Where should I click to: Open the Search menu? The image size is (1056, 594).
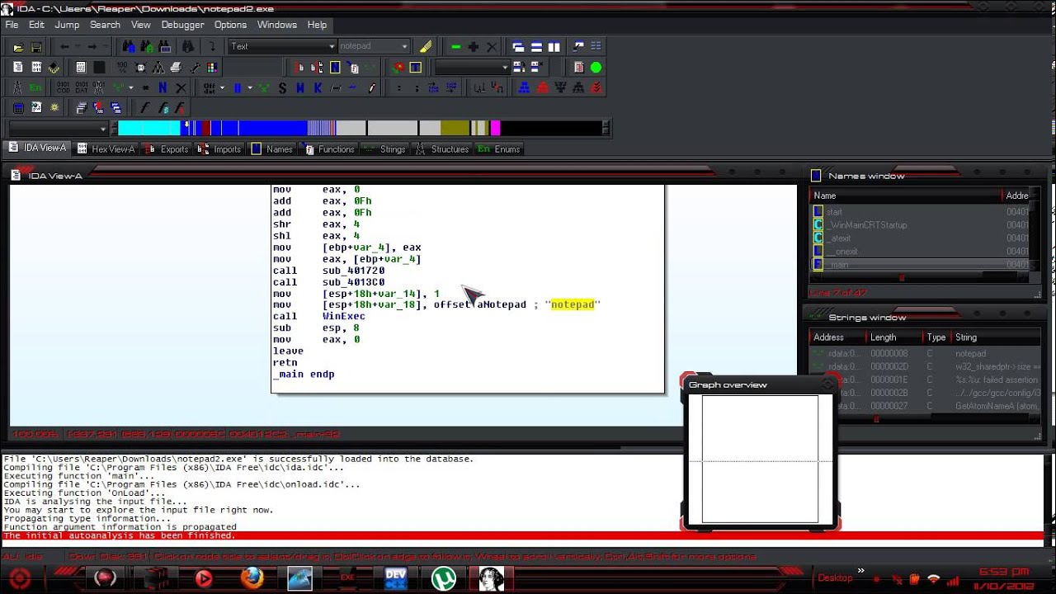(105, 25)
